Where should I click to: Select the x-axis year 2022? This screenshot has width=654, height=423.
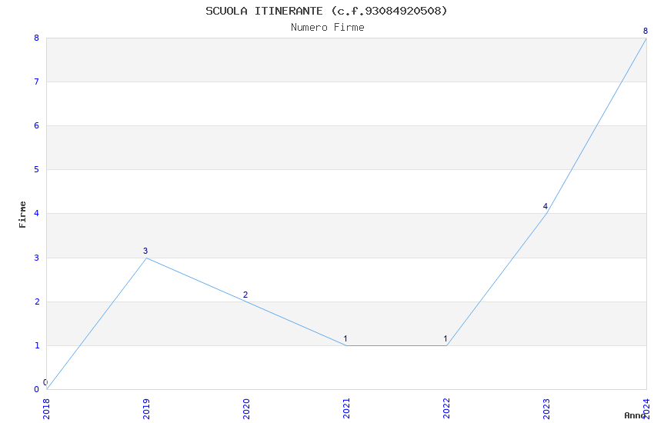pyautogui.click(x=447, y=409)
